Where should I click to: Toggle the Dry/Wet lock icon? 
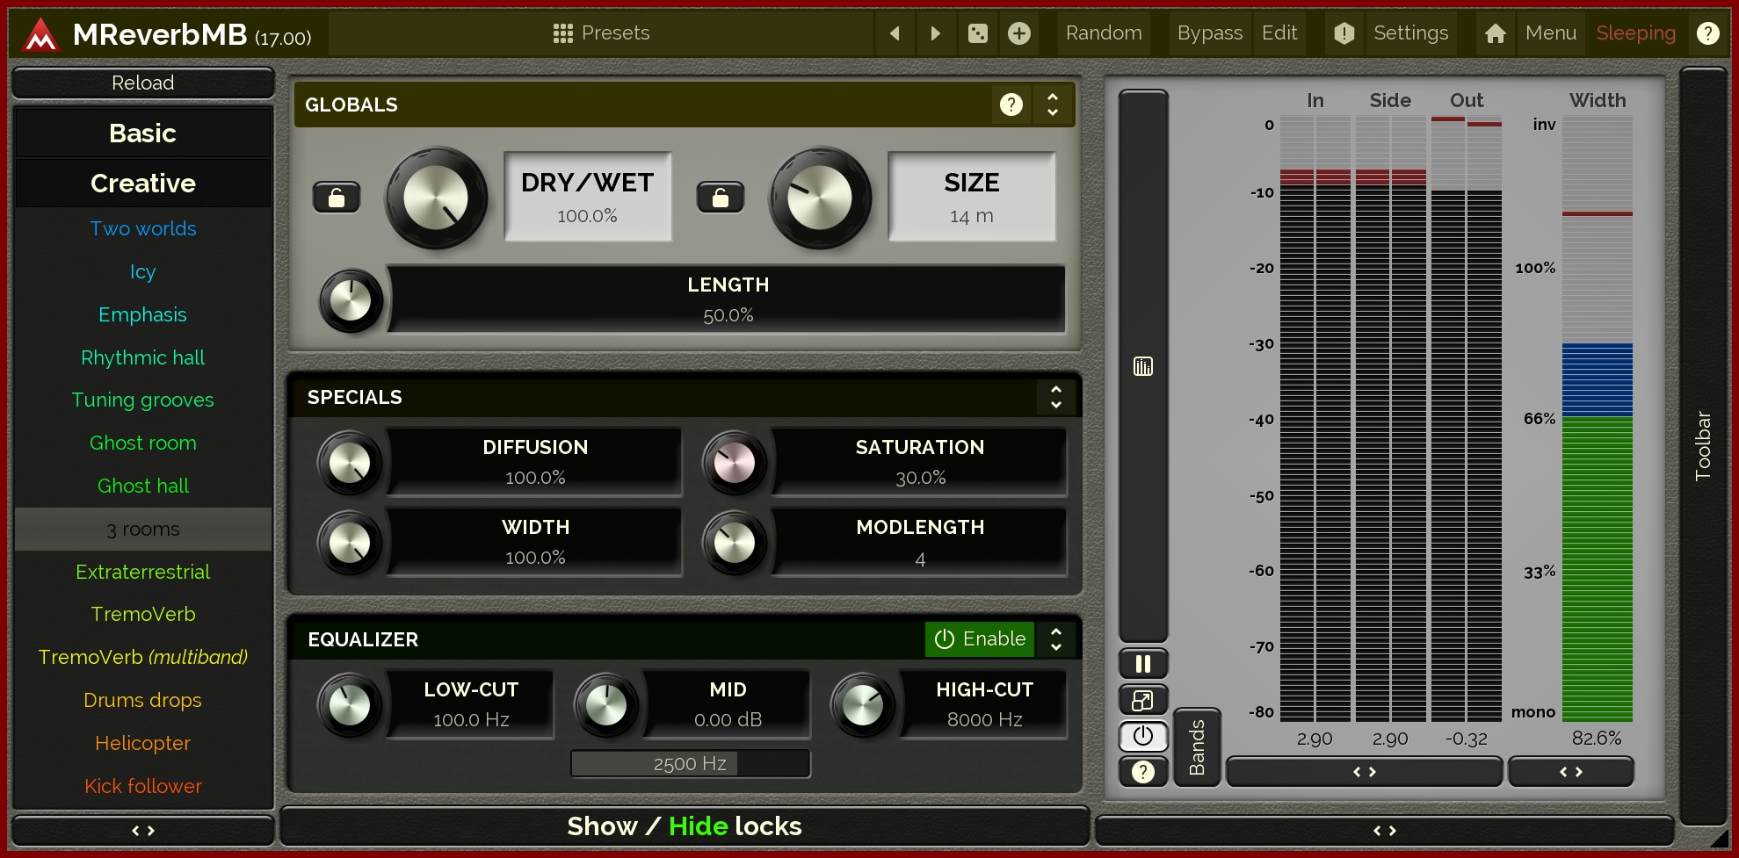tap(337, 198)
